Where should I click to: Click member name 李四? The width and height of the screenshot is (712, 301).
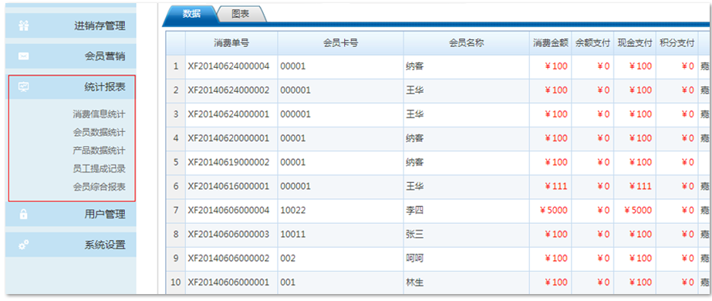[x=414, y=210]
